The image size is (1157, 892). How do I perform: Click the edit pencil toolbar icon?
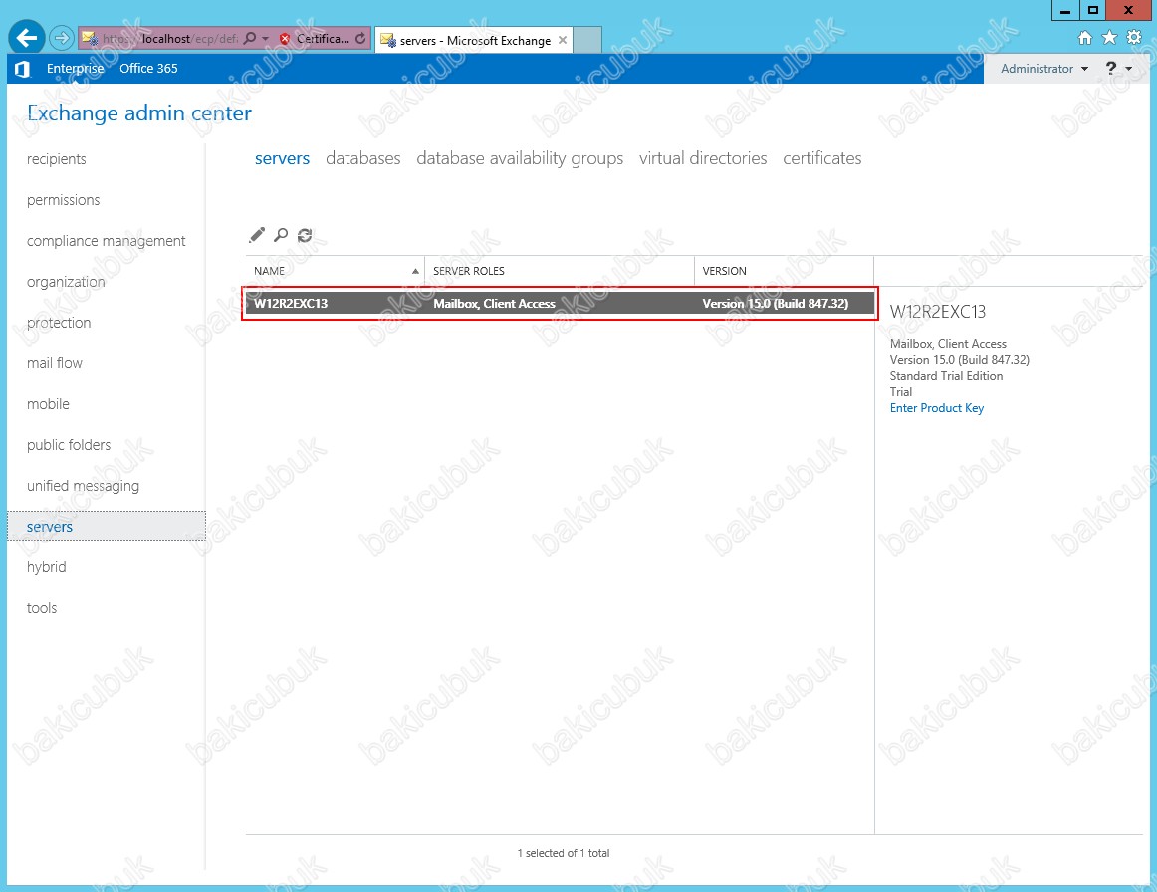coord(257,235)
